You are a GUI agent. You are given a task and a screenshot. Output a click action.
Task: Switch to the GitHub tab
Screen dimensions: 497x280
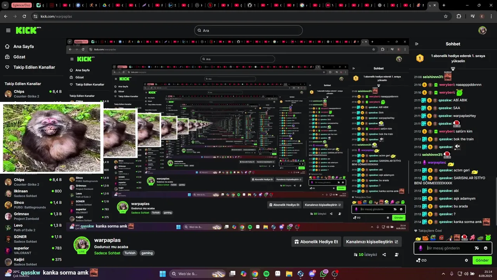click(250, 5)
